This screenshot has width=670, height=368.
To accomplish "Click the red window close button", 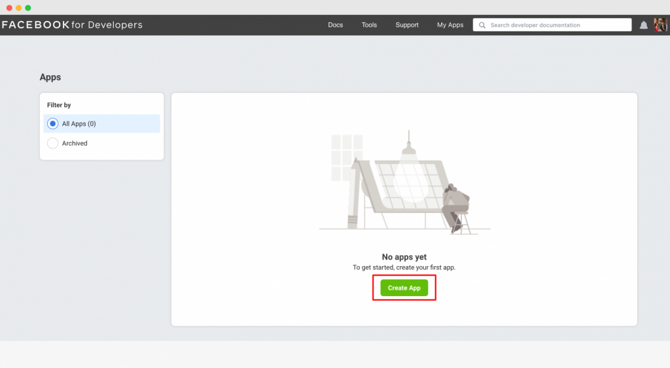I will tap(9, 8).
